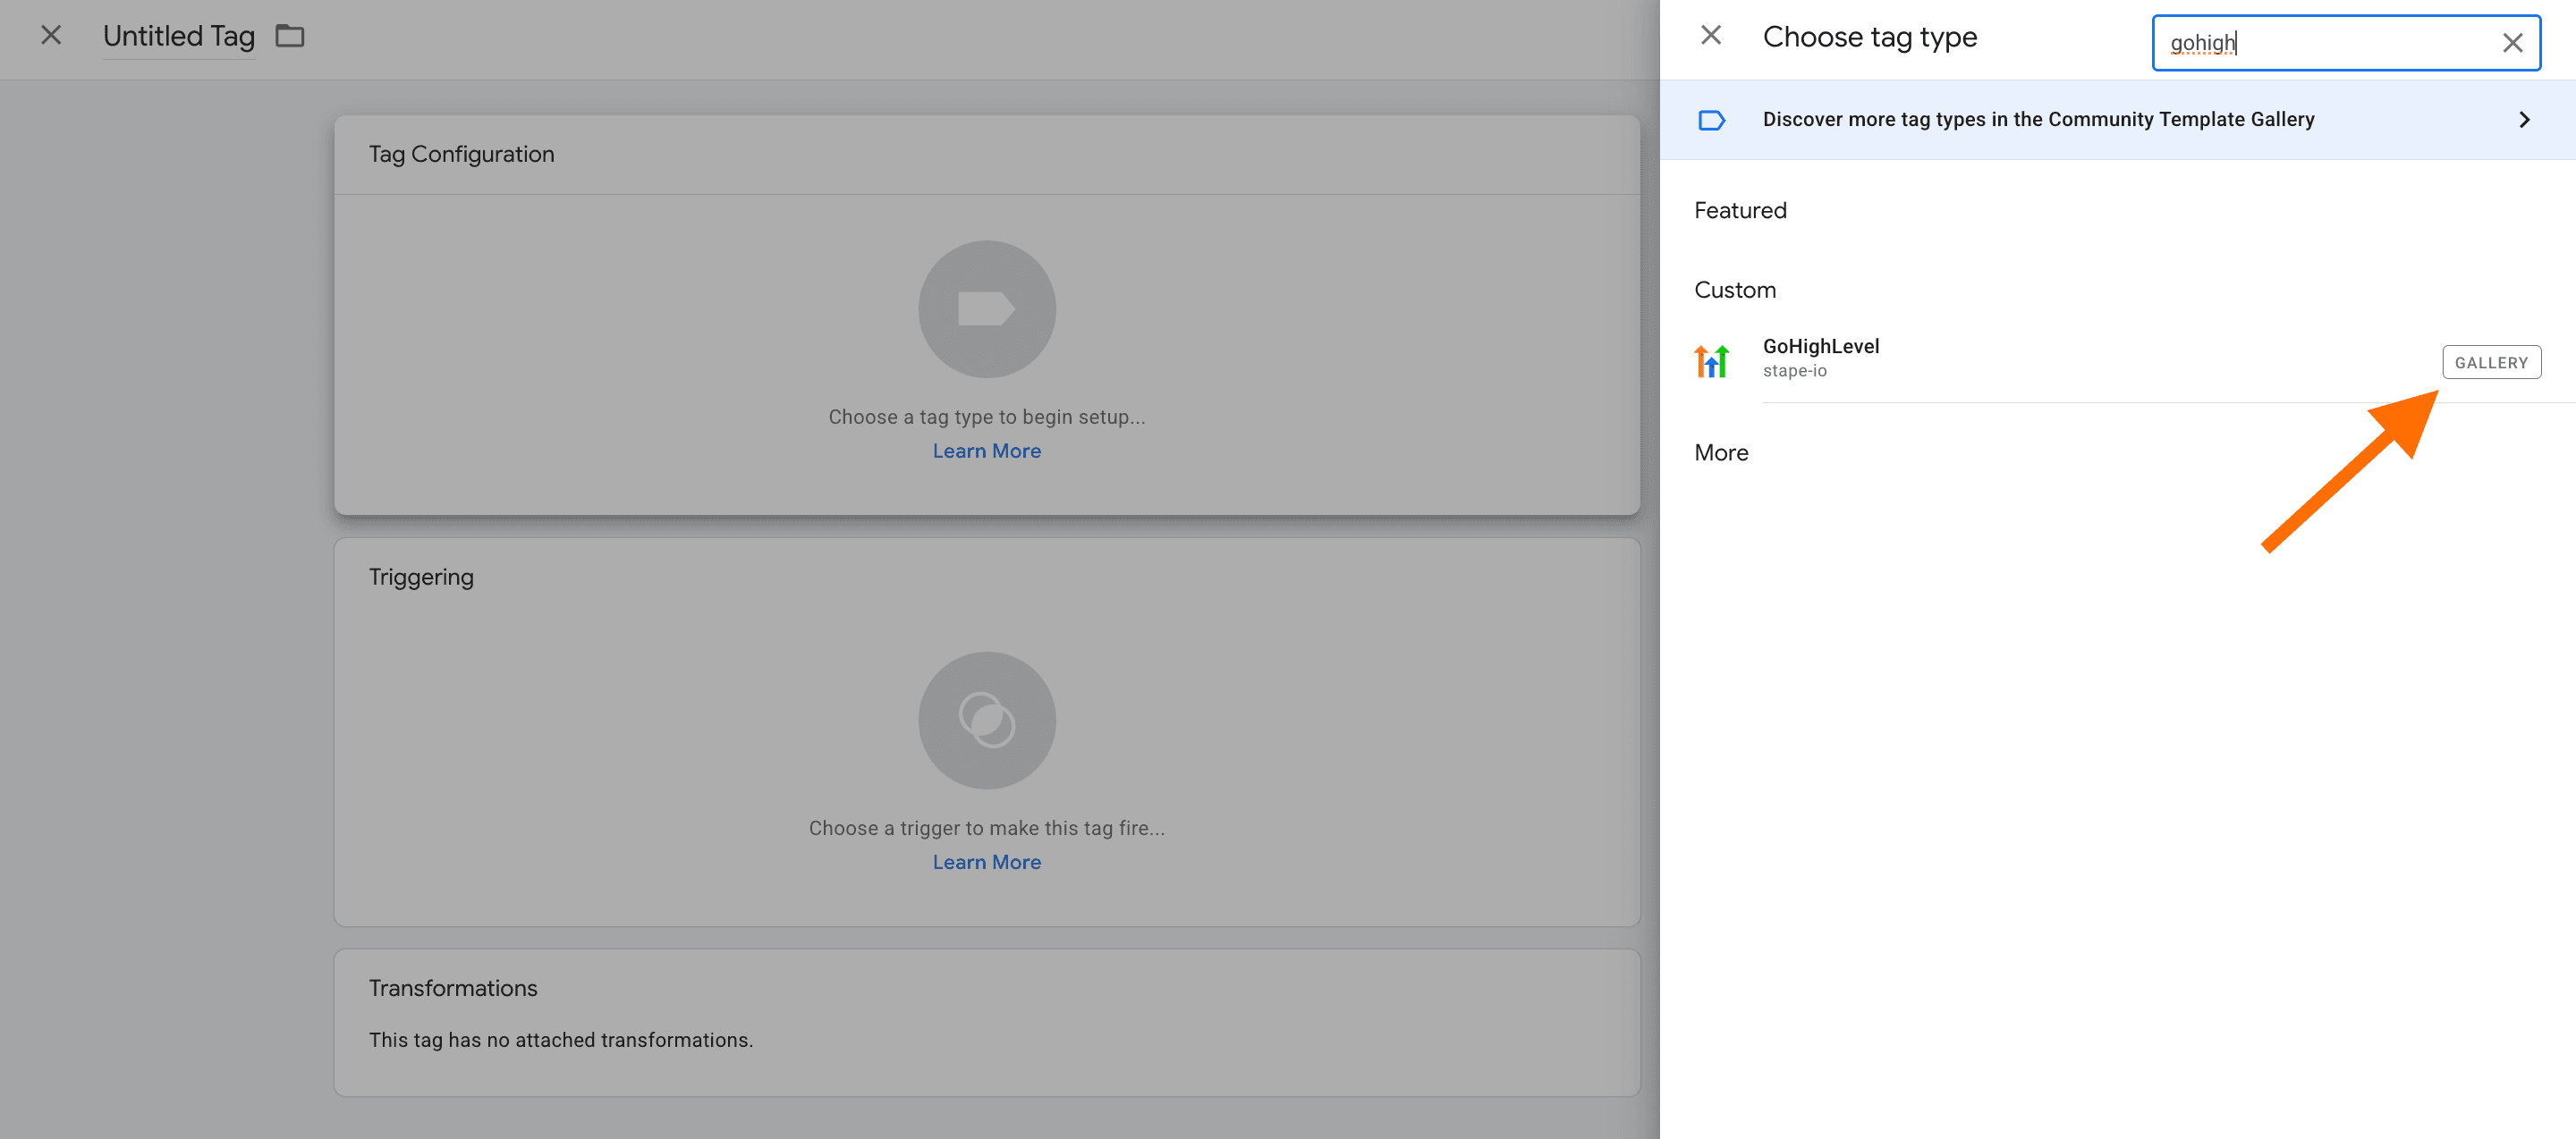Click the tag type placeholder circle icon
Screen dimensions: 2576x1139
tap(986, 308)
